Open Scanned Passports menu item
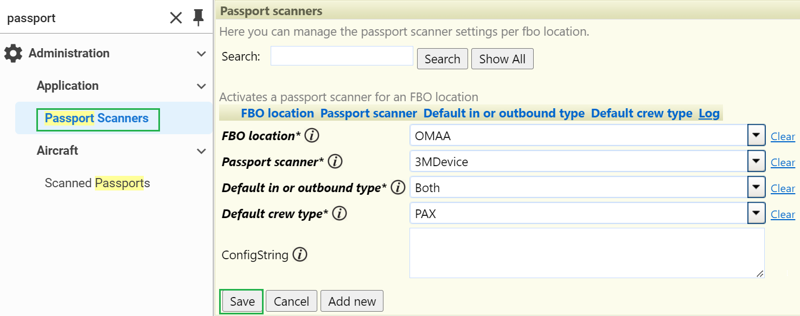800x316 pixels. (x=98, y=183)
